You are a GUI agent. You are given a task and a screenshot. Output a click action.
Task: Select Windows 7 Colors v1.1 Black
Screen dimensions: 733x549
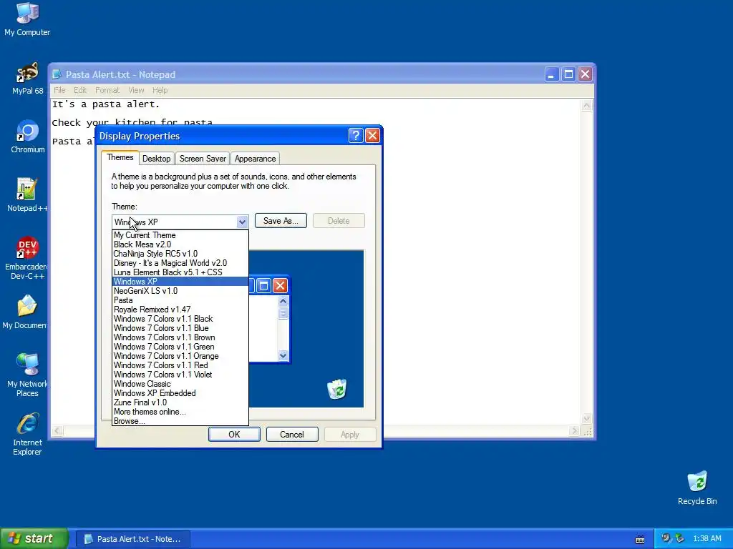pyautogui.click(x=180, y=319)
